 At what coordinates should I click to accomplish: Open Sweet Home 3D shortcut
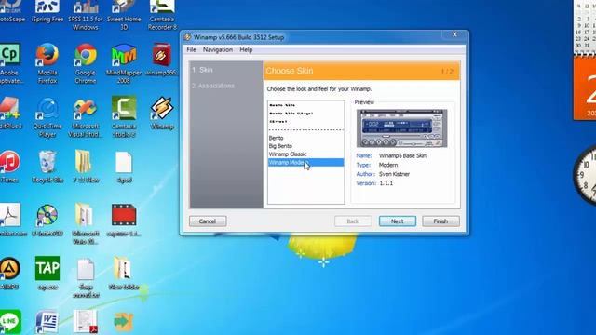(x=124, y=15)
